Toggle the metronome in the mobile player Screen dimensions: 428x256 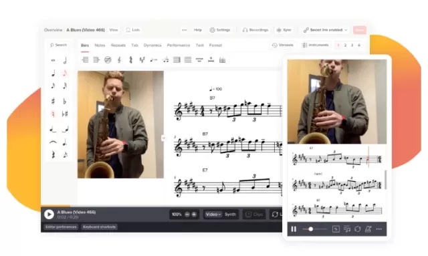[x=368, y=229]
